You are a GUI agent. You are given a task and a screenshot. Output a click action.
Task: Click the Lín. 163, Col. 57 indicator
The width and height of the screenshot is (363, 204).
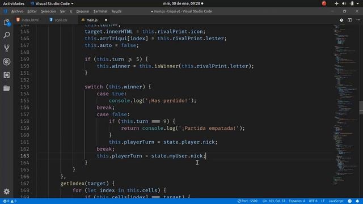[x=273, y=201]
